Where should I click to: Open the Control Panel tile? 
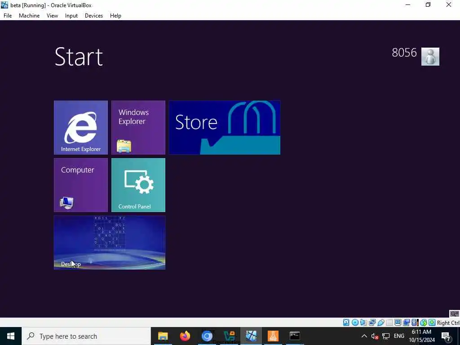click(x=138, y=185)
